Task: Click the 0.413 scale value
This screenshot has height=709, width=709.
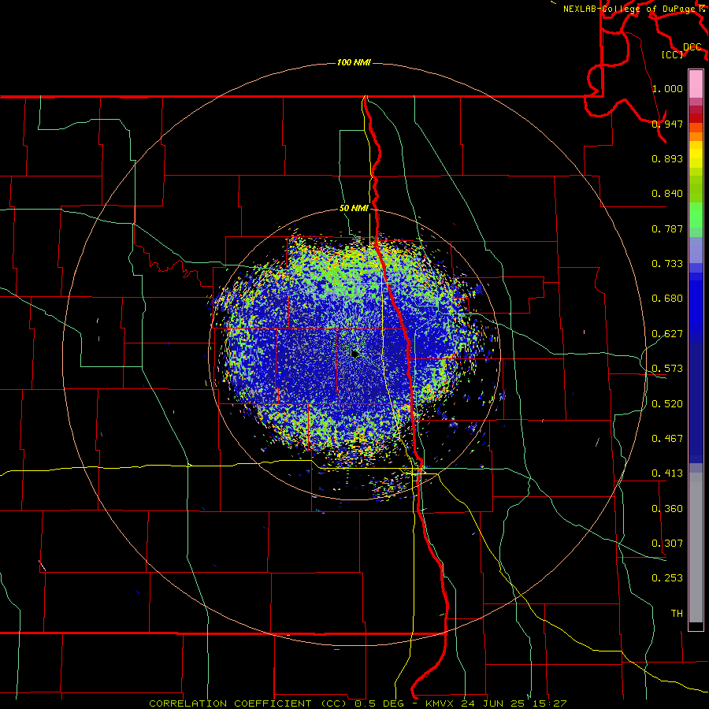Action: coord(667,473)
